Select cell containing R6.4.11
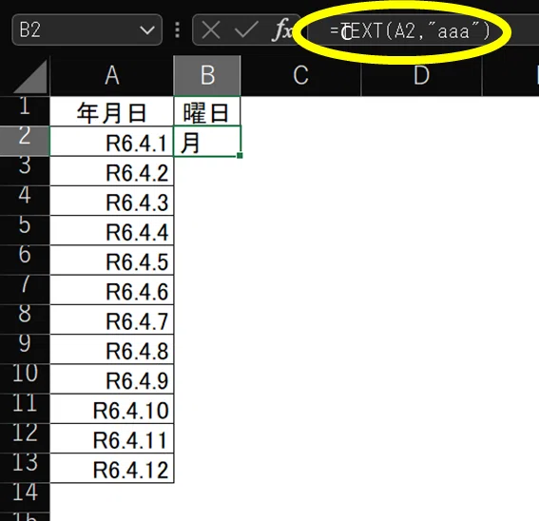This screenshot has width=539, height=521. tap(112, 438)
